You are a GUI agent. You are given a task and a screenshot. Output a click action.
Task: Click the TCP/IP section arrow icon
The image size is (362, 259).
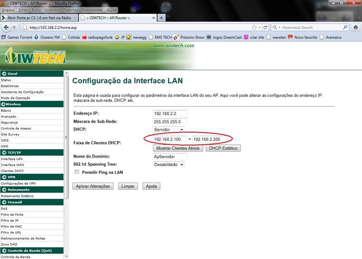coord(4,153)
